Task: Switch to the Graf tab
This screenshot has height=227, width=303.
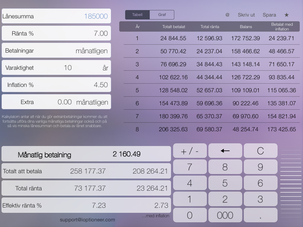Action: pyautogui.click(x=162, y=14)
